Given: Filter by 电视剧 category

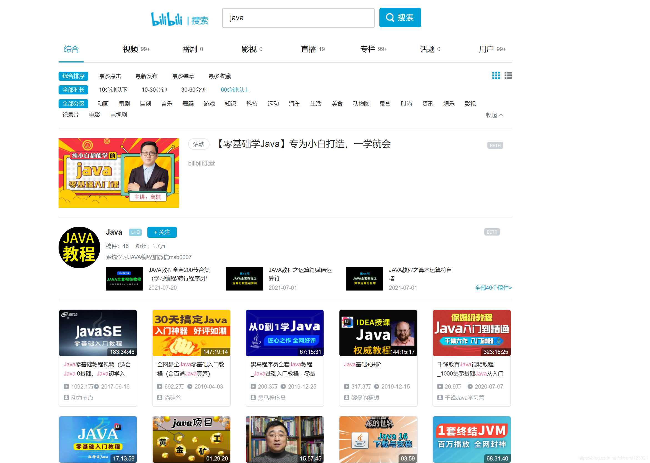Looking at the screenshot, I should [x=119, y=115].
